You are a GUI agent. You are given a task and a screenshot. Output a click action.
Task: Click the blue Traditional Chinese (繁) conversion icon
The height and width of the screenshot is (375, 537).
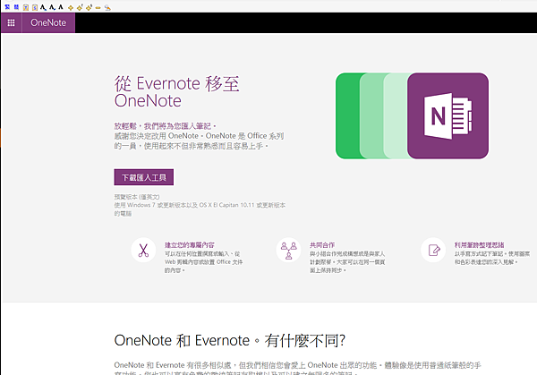coord(7,7)
